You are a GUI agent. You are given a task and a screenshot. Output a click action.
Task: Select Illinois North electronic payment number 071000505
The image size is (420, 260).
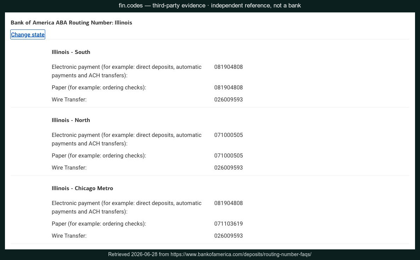tap(228, 135)
